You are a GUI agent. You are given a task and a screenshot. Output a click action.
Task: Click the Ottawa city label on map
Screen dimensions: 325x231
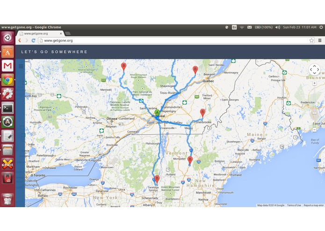tap(112, 119)
